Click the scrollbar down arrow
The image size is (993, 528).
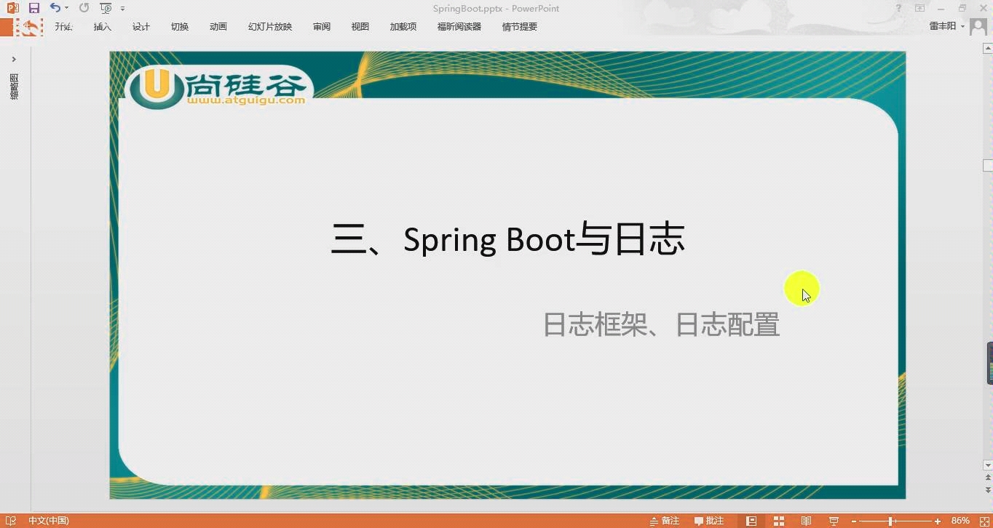[x=988, y=465]
